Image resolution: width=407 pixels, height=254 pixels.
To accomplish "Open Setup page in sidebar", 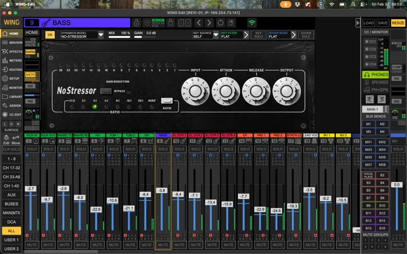I will [12, 78].
